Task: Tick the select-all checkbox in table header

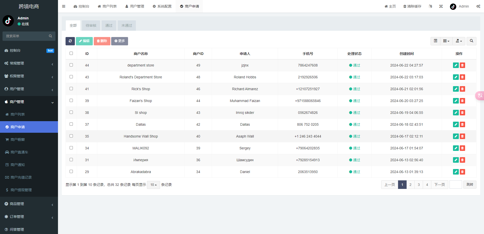Action: [x=71, y=53]
